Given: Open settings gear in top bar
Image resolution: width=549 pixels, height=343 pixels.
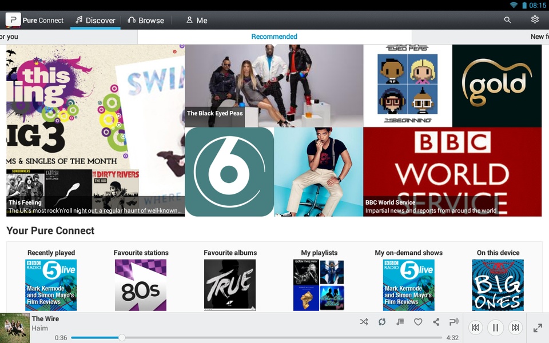Looking at the screenshot, I should 535,19.
